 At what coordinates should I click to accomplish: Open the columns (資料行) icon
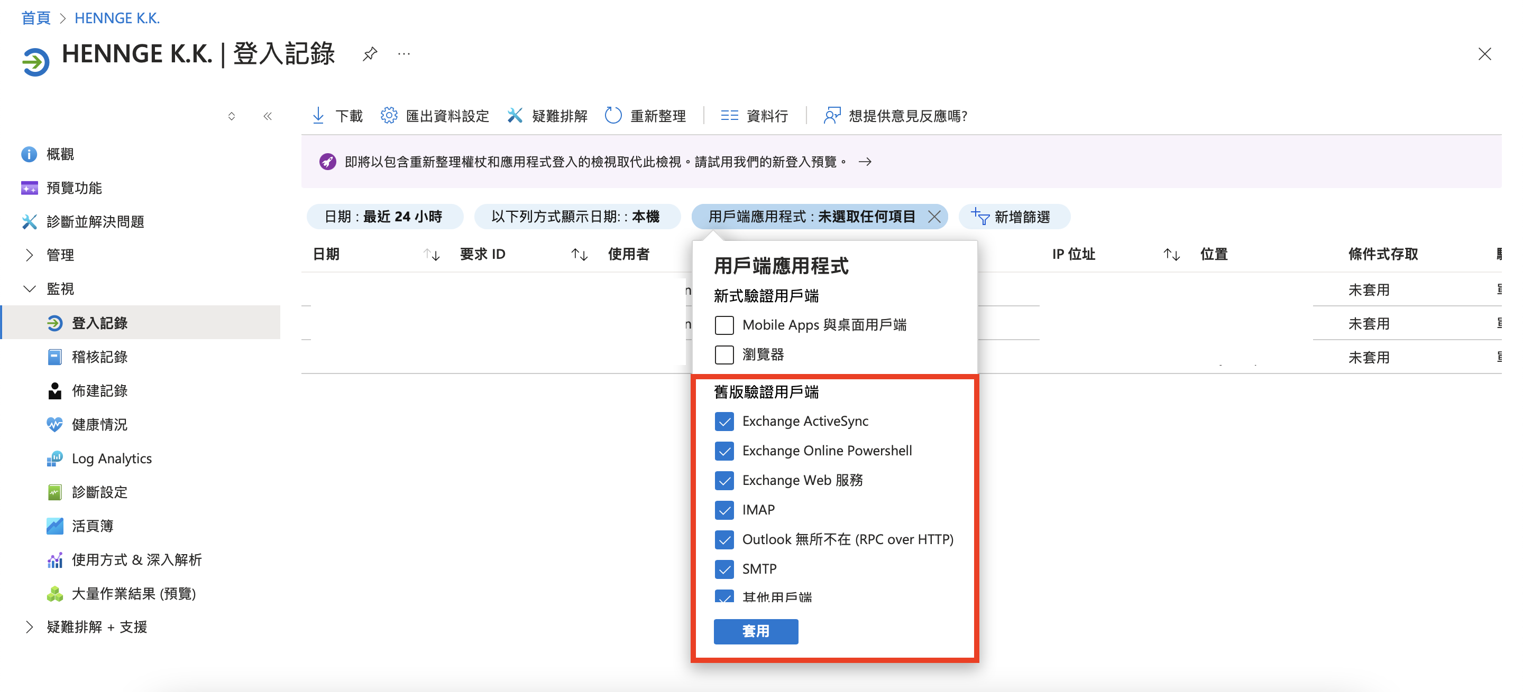point(729,116)
